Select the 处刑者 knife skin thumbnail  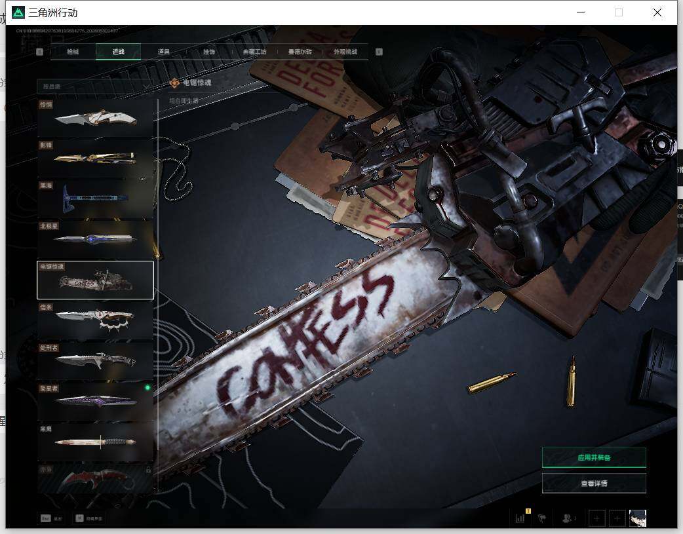pyautogui.click(x=96, y=361)
